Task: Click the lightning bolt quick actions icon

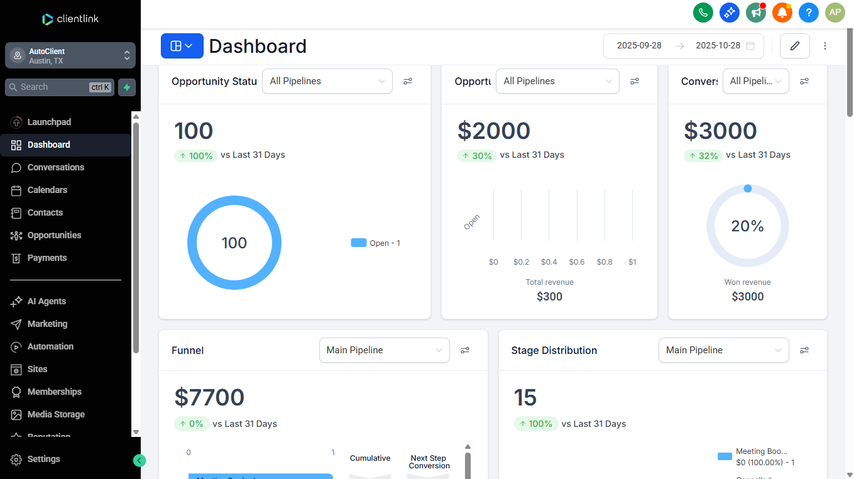Action: (x=127, y=87)
